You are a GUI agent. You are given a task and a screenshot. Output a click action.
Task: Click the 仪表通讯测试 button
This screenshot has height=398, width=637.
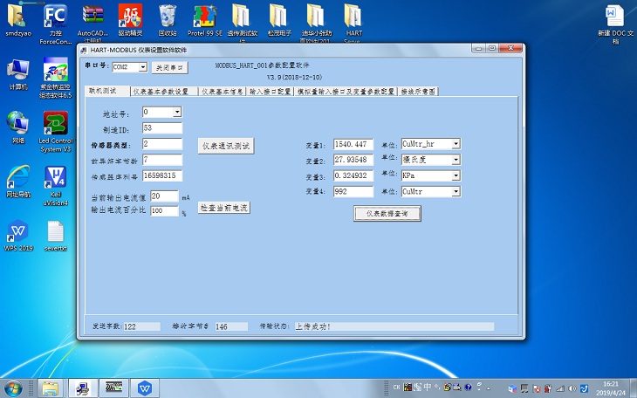(x=225, y=146)
